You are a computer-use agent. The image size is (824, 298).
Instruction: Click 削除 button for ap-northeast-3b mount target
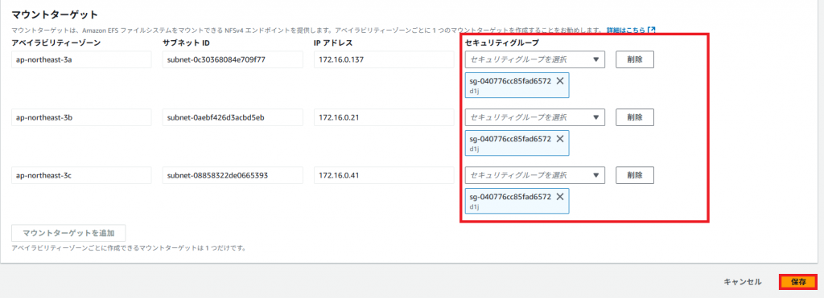[x=635, y=117]
